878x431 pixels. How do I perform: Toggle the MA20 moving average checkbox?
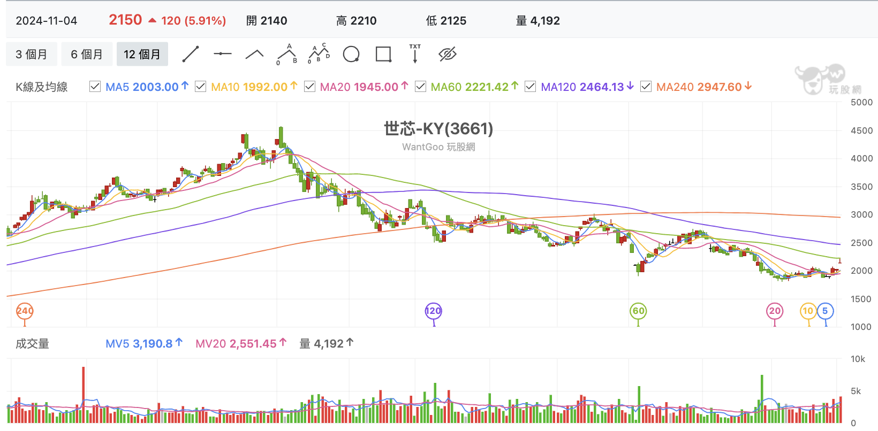(309, 87)
